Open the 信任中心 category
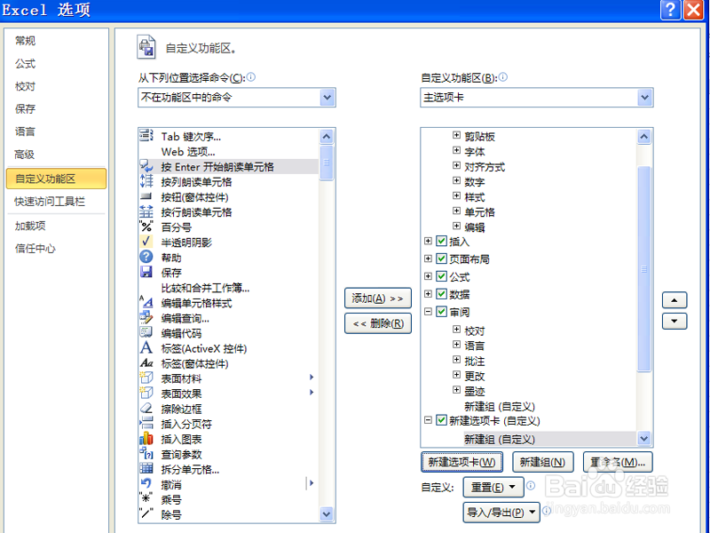Screen dimensions: 710x533 tap(35, 249)
